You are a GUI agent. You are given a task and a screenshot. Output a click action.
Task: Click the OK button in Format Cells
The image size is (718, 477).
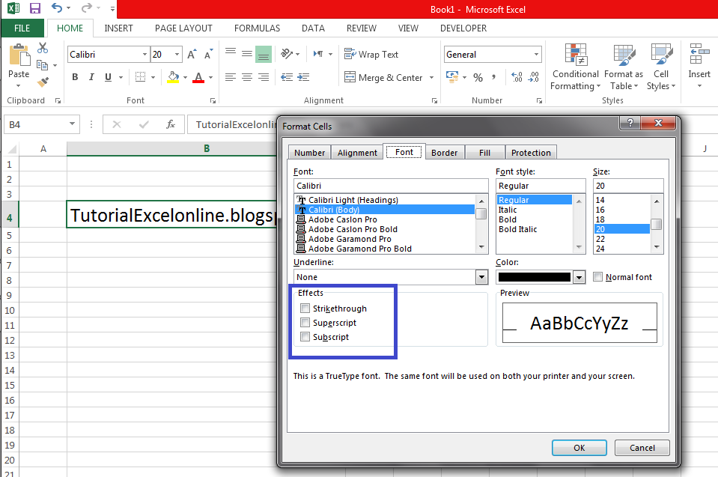coord(579,448)
